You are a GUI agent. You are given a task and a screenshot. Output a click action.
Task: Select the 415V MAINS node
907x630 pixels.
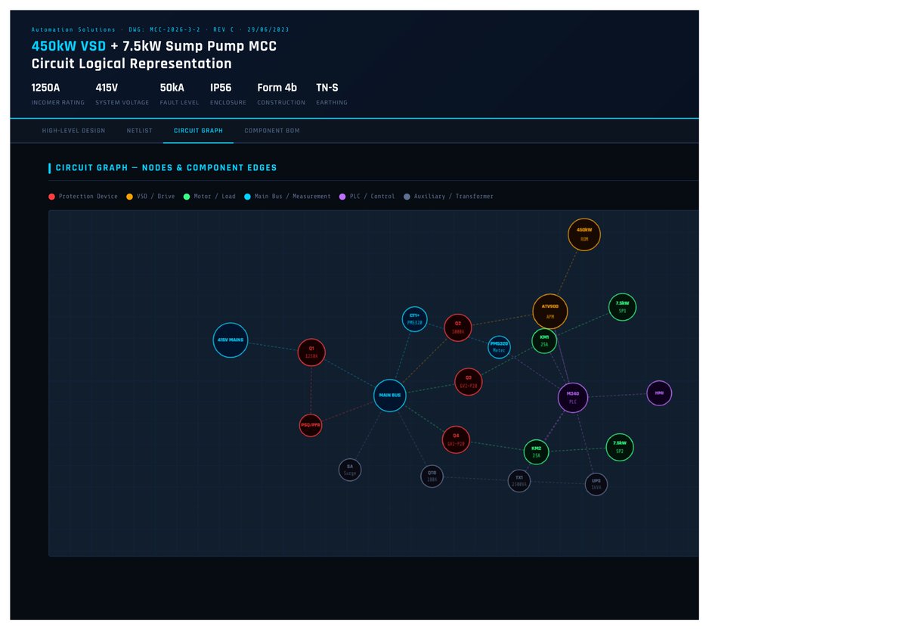coord(231,340)
